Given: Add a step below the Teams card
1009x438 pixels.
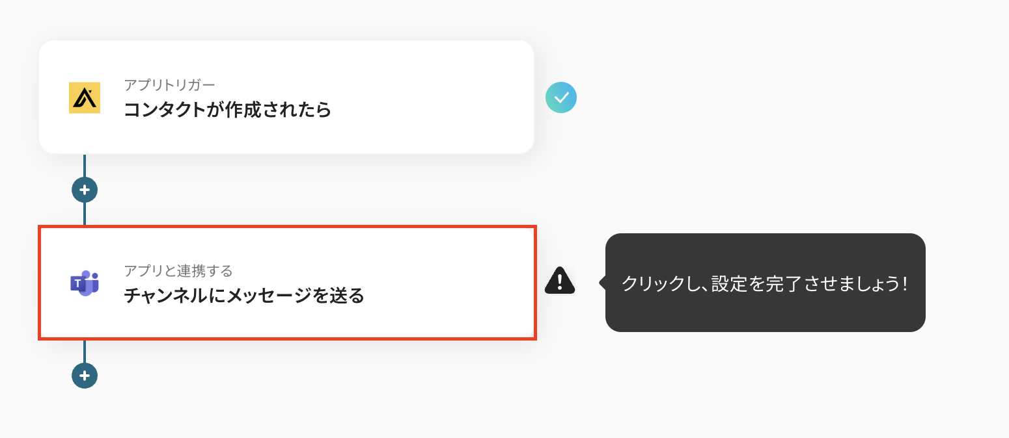Looking at the screenshot, I should click(85, 376).
